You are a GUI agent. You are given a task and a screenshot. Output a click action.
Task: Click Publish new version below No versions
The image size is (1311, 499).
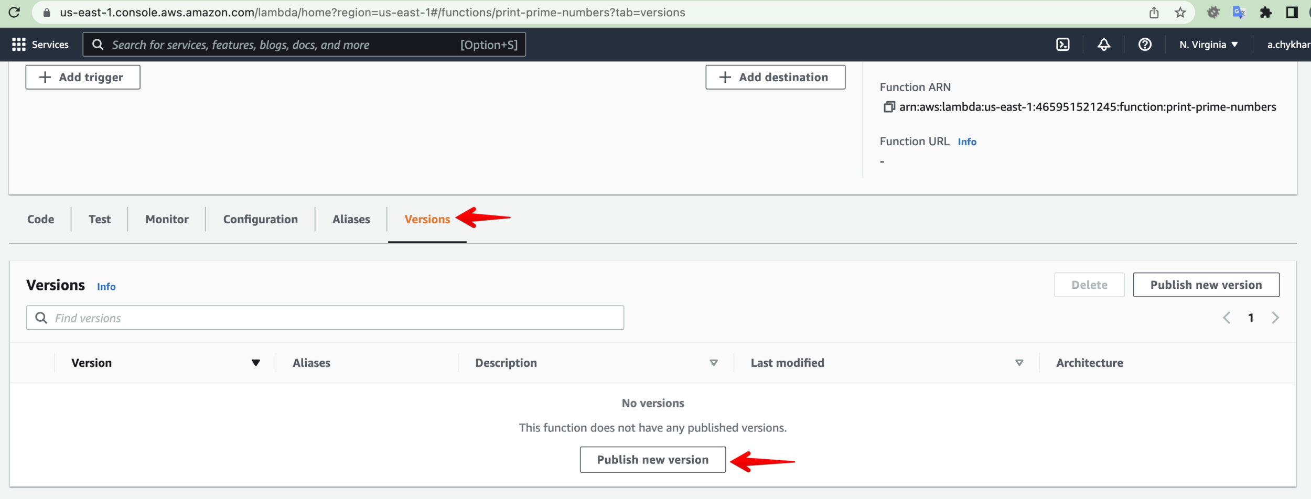653,460
